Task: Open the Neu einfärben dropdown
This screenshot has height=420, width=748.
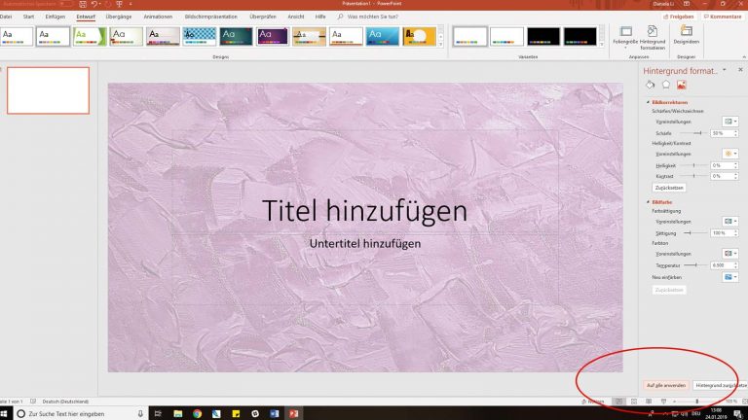Action: (729, 277)
